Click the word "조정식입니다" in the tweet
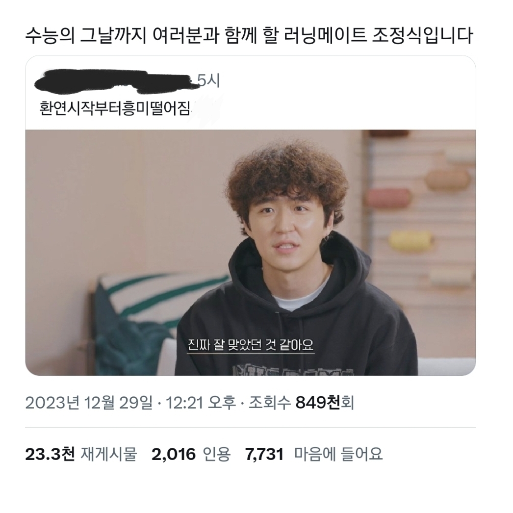The image size is (513, 513). click(423, 35)
